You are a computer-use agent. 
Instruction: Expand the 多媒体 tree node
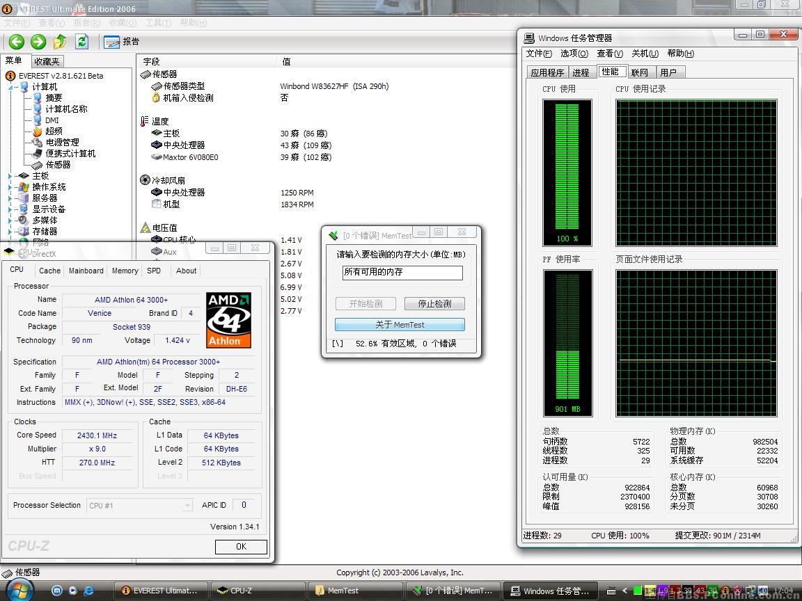pyautogui.click(x=10, y=221)
